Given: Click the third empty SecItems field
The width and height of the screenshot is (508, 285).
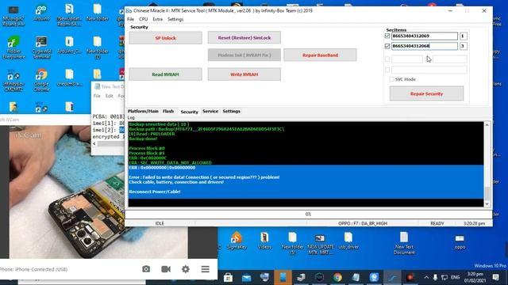Looking at the screenshot, I should pos(407,59).
